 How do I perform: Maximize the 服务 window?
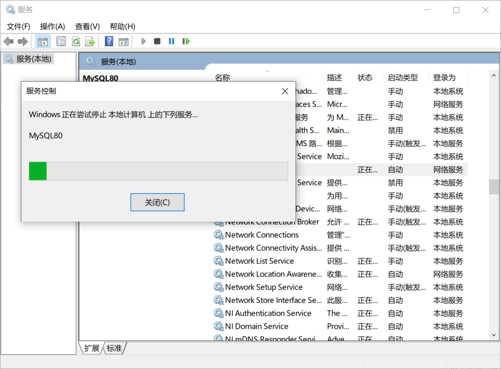(x=456, y=10)
